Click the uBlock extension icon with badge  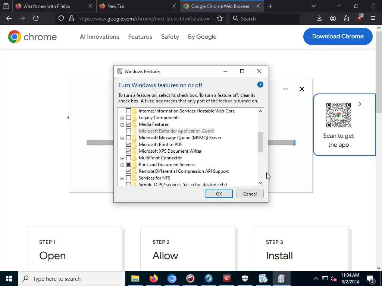tap(360, 18)
